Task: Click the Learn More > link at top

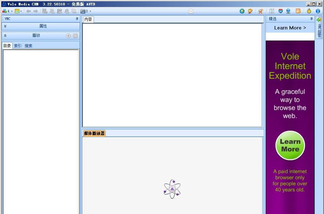Action: point(290,28)
